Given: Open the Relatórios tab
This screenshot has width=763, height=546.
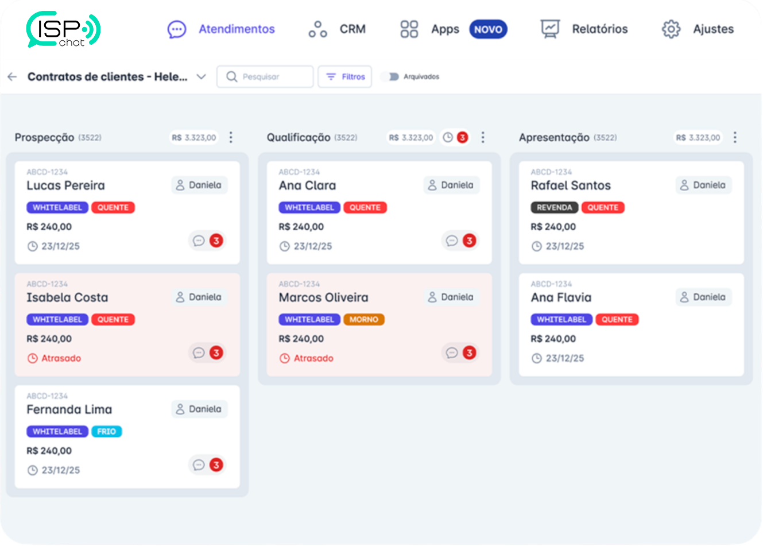Looking at the screenshot, I should tap(584, 29).
